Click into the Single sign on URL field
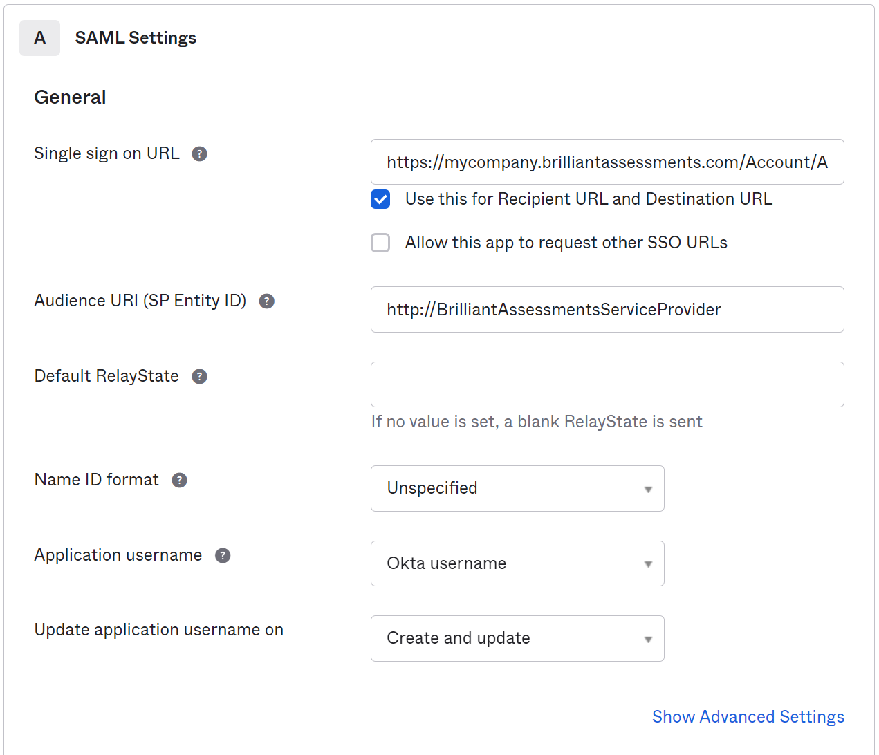The image size is (879, 755). [x=607, y=162]
